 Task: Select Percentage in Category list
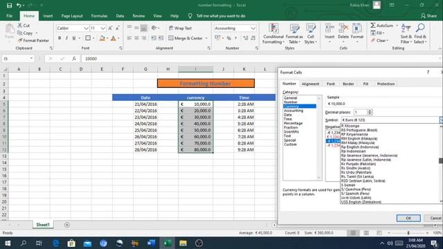click(293, 123)
